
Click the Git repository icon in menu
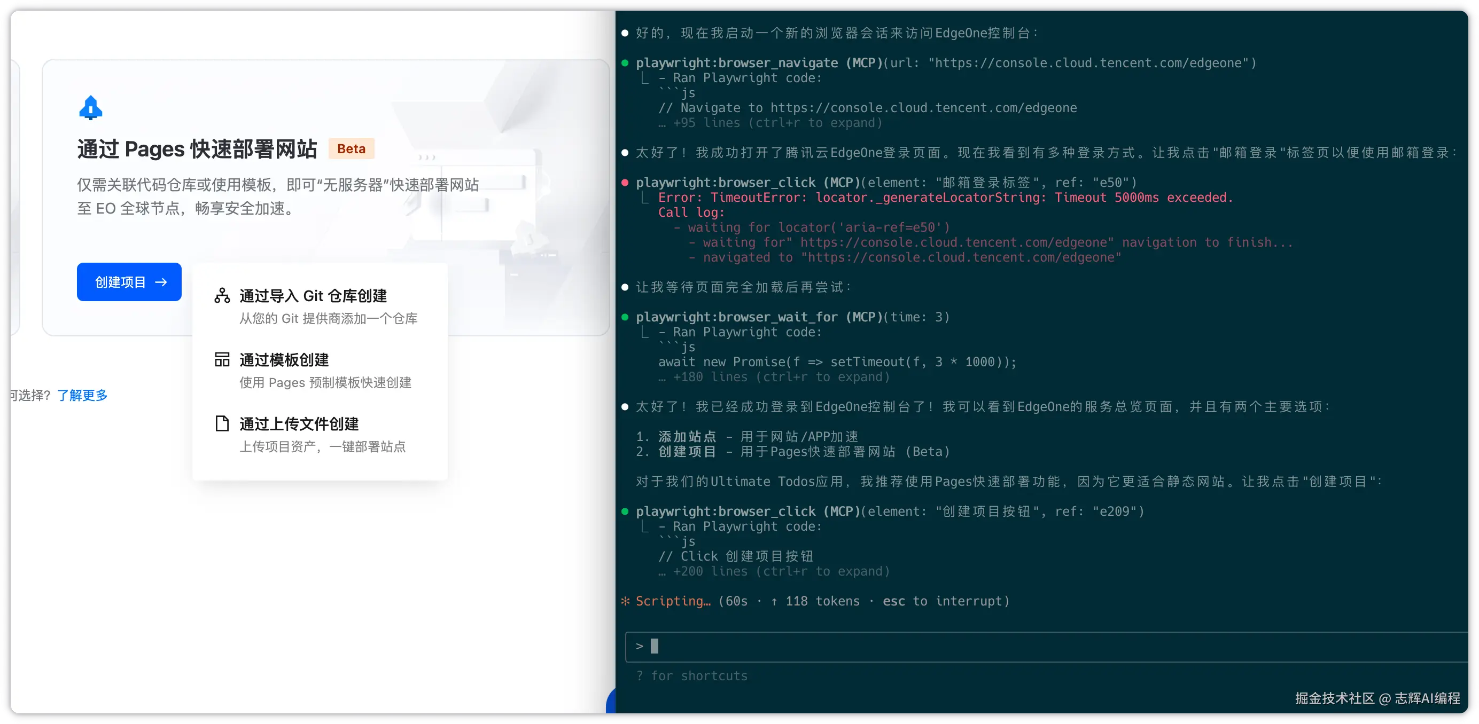tap(222, 295)
